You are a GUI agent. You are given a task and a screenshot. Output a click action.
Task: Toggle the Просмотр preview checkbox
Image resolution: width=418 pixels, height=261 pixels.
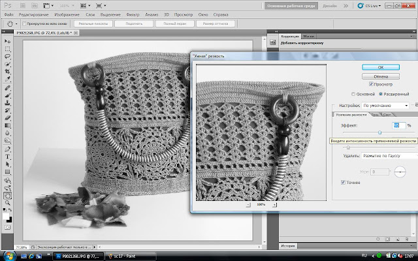pyautogui.click(x=371, y=84)
